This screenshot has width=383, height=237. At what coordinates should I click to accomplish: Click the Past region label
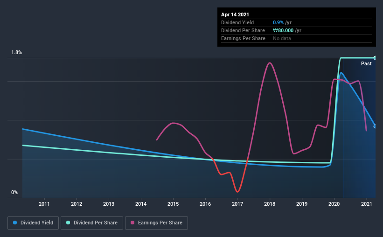coord(366,63)
